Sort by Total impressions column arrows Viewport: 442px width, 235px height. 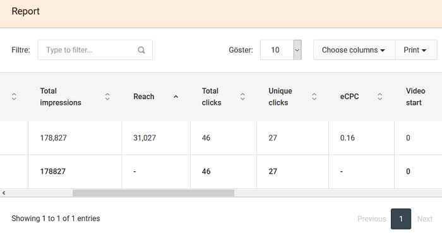coord(107,97)
